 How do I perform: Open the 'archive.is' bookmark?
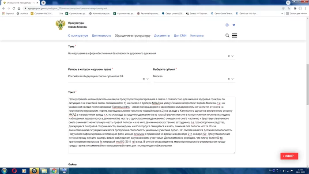[x=22, y=14]
